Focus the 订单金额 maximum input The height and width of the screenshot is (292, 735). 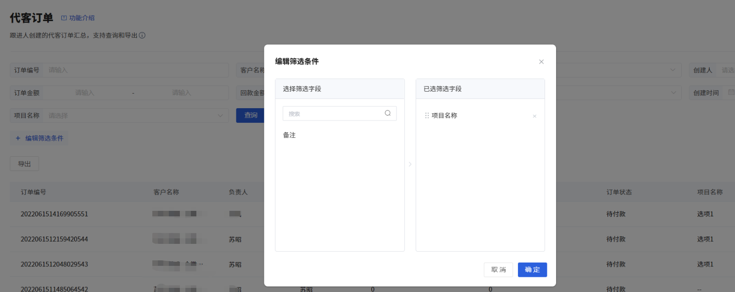182,93
